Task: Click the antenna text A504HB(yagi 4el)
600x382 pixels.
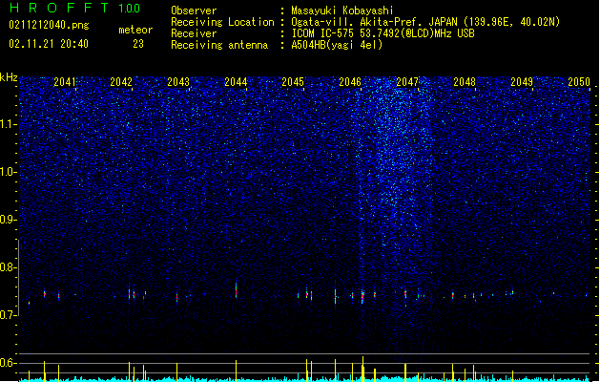Action: coord(337,45)
